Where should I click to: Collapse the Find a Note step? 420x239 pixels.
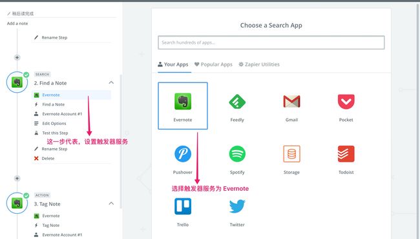111,82
